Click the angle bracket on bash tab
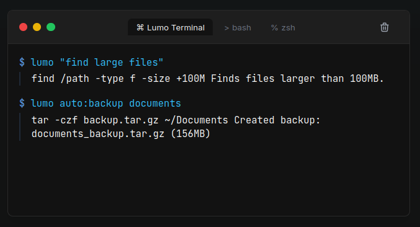Image resolution: width=420 pixels, height=227 pixels. [x=226, y=28]
